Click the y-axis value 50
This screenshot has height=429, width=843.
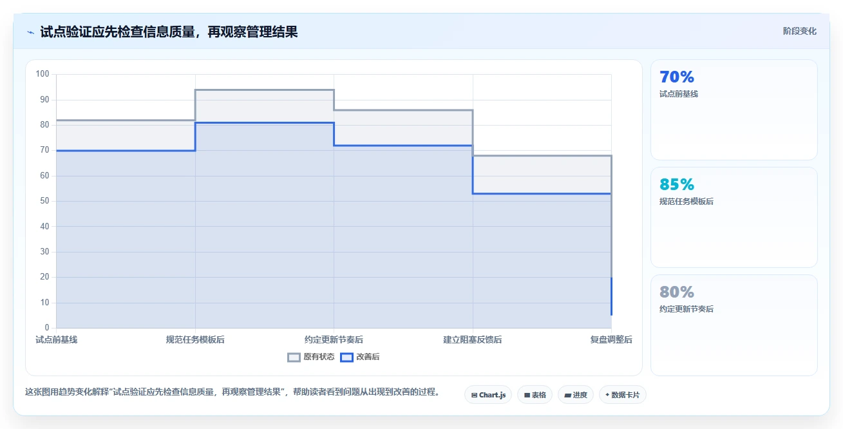click(44, 201)
